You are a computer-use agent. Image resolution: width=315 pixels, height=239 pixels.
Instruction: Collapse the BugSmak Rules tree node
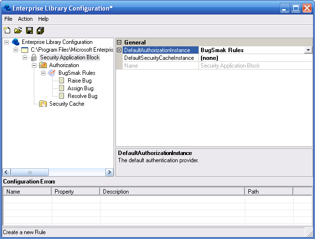pos(43,73)
